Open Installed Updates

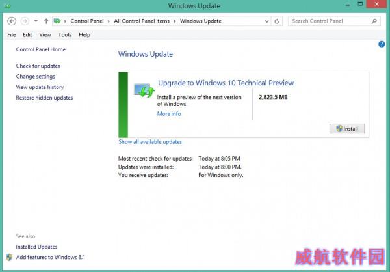(x=36, y=247)
